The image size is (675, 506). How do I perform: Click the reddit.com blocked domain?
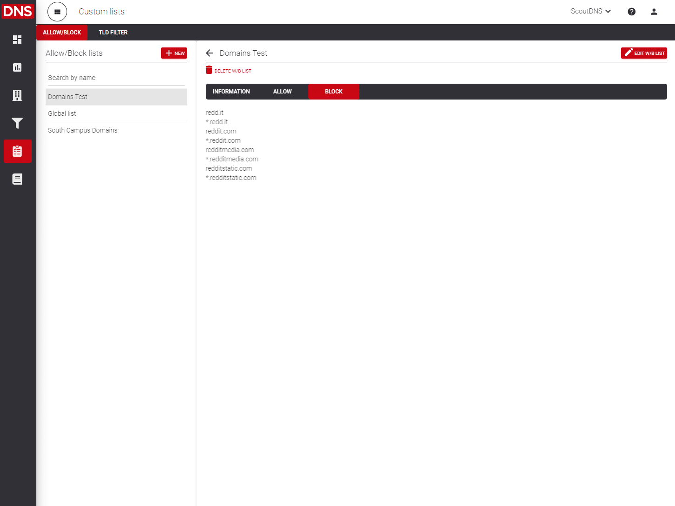[221, 131]
